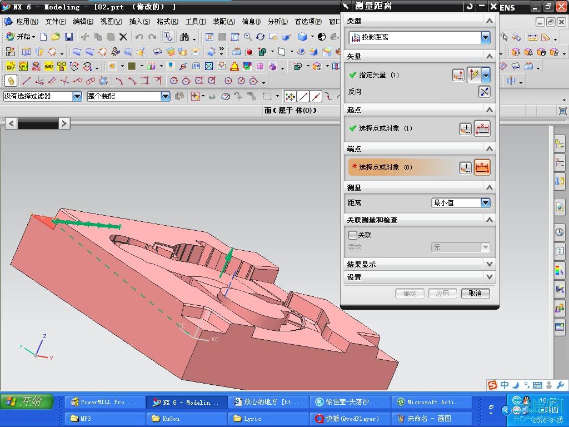Screen dimensions: 569x427
Task: Open the 首选项(P) menu
Action: 308,22
